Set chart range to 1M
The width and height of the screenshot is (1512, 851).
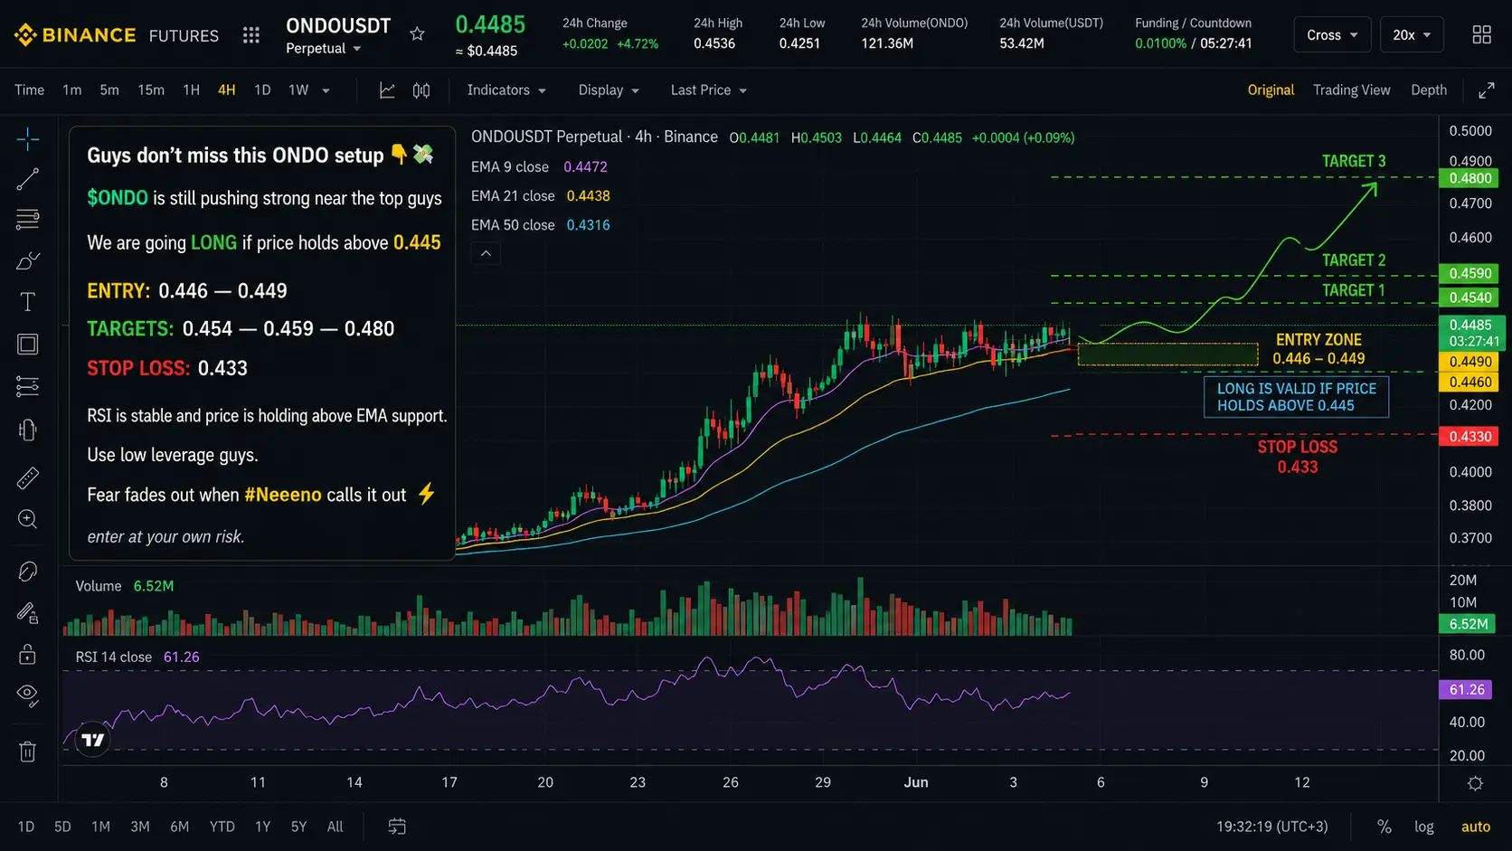[100, 827]
